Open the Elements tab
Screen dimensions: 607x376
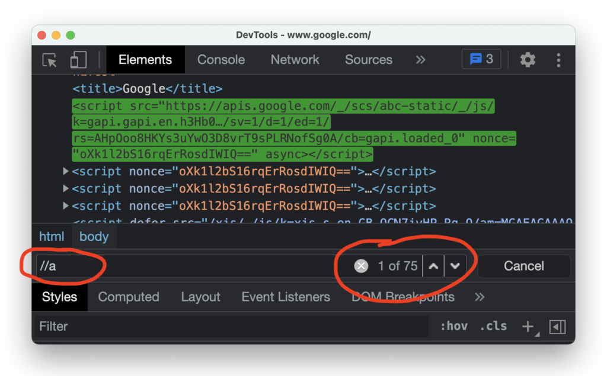point(145,60)
